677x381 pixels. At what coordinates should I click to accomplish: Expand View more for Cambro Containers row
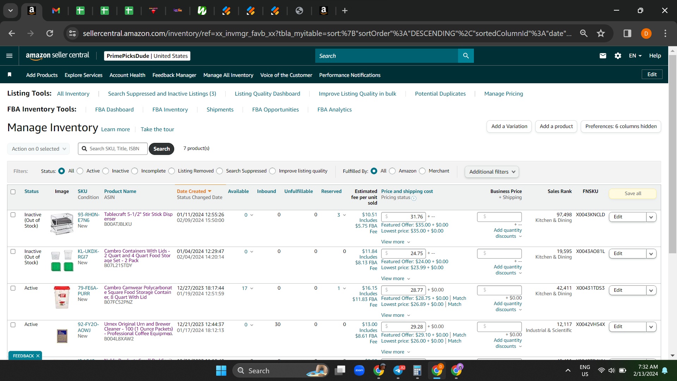point(396,278)
